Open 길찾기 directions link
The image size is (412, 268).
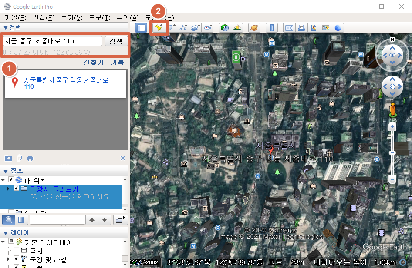pyautogui.click(x=93, y=62)
